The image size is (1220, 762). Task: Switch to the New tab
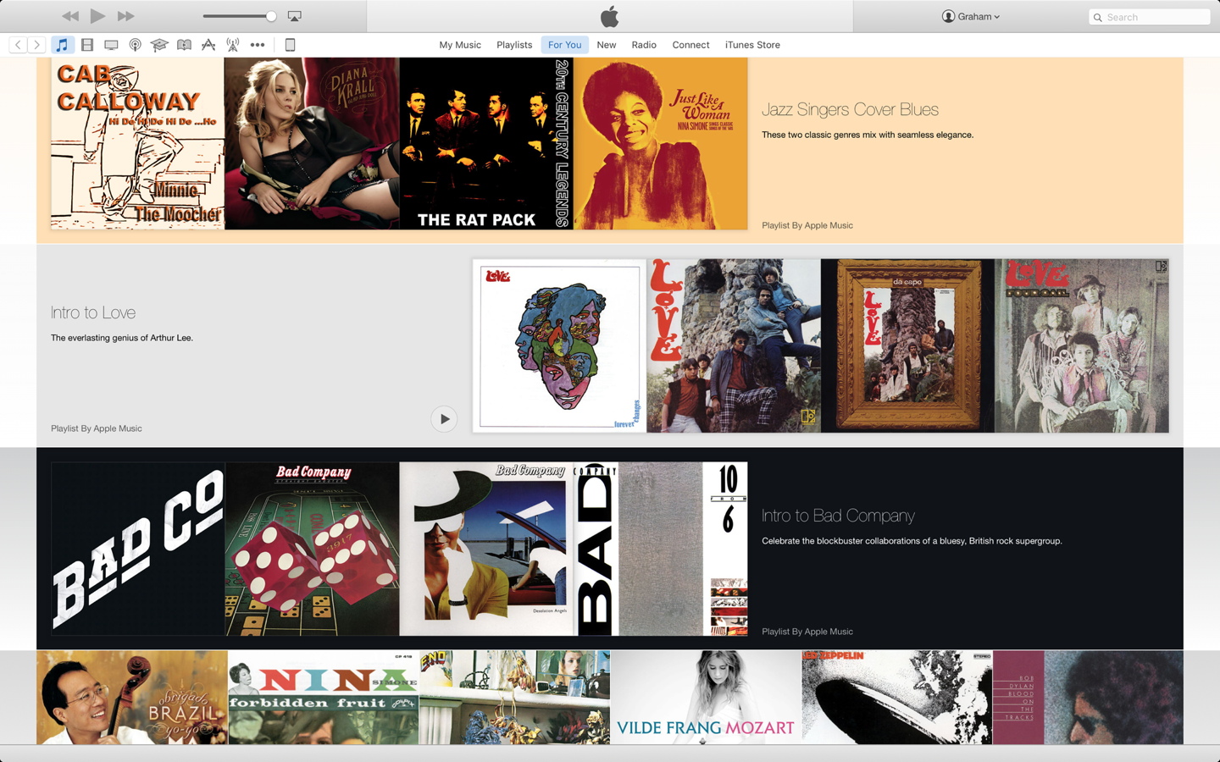607,45
